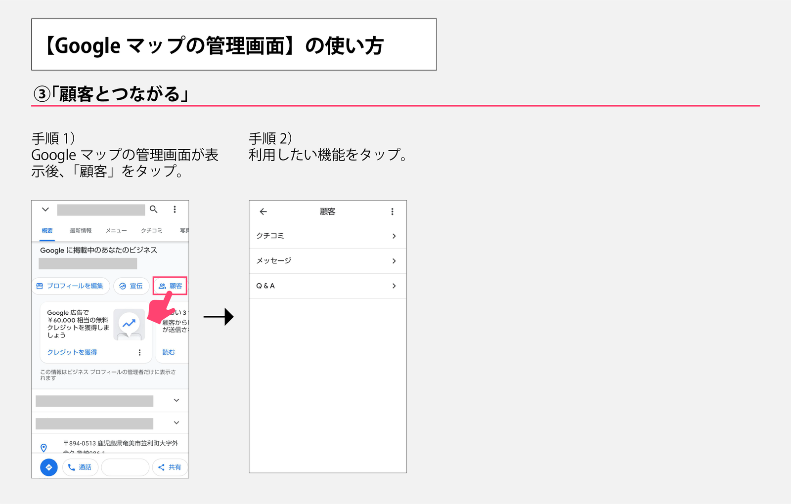This screenshot has height=504, width=791.
Task: Switch to the クチコミ tab
Action: click(152, 231)
